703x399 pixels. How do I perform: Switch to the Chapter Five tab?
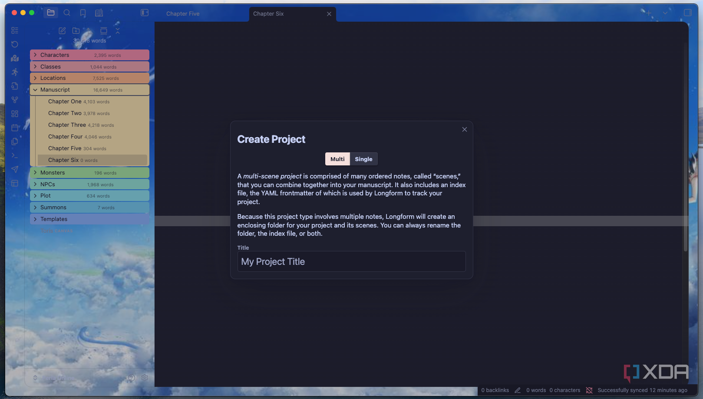pos(183,13)
